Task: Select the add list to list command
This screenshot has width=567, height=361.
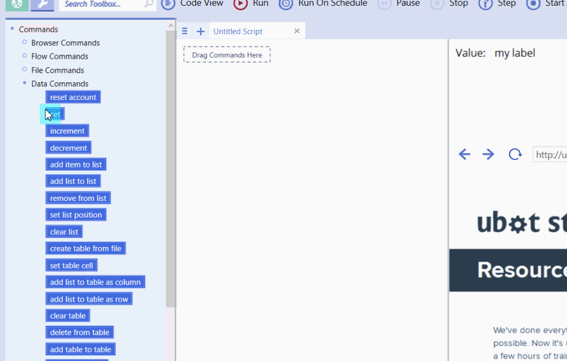Action: coord(73,181)
